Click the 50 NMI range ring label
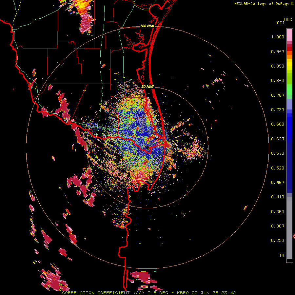 [147, 87]
